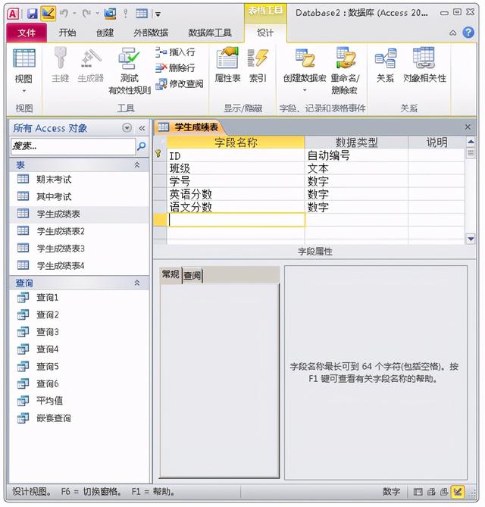485x507 pixels.
Task: Open the quick access toolbar customize dropdown
Action: pos(158,14)
